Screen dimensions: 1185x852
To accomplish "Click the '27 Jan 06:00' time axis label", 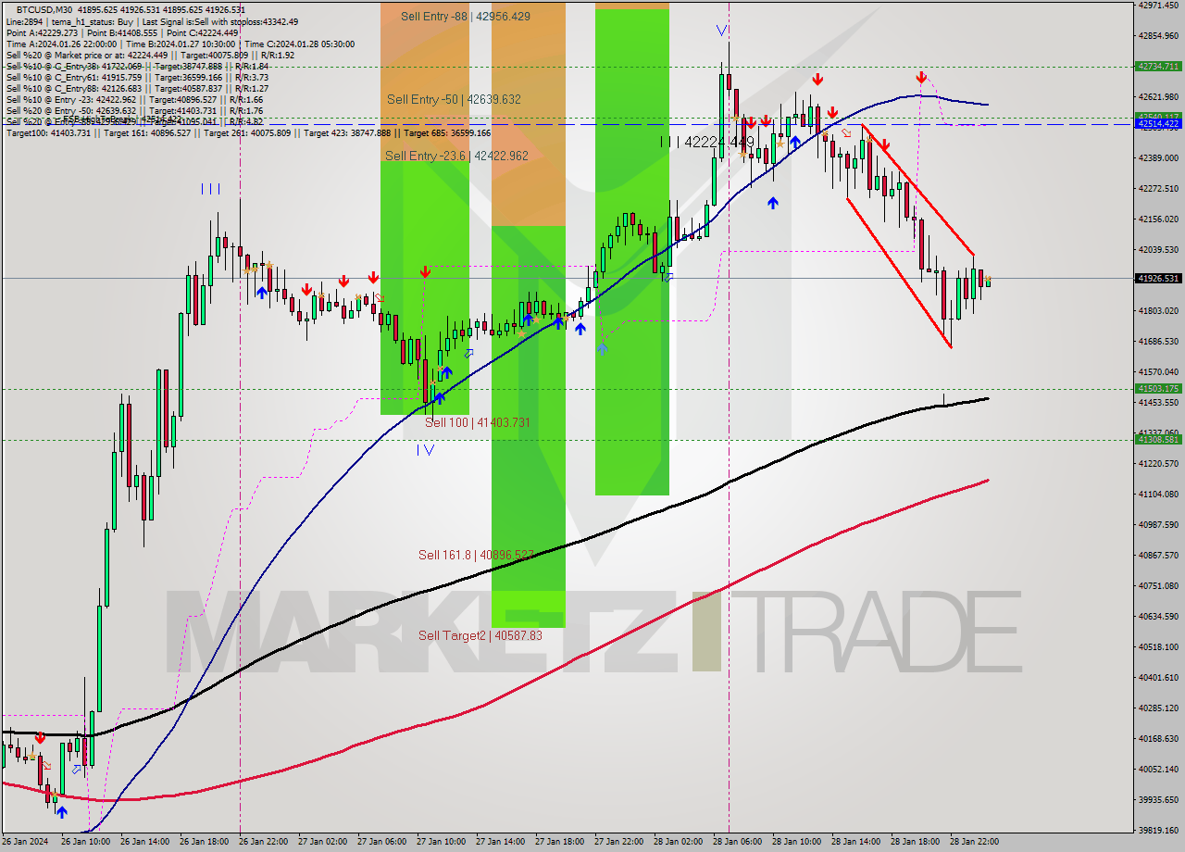I will coord(382,842).
